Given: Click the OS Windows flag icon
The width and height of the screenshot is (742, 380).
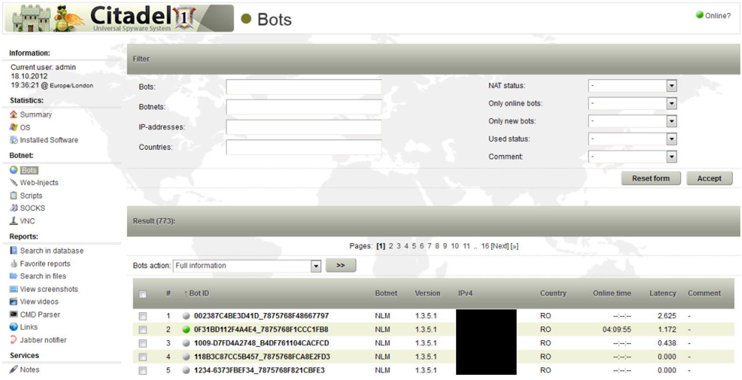Looking at the screenshot, I should [x=13, y=127].
